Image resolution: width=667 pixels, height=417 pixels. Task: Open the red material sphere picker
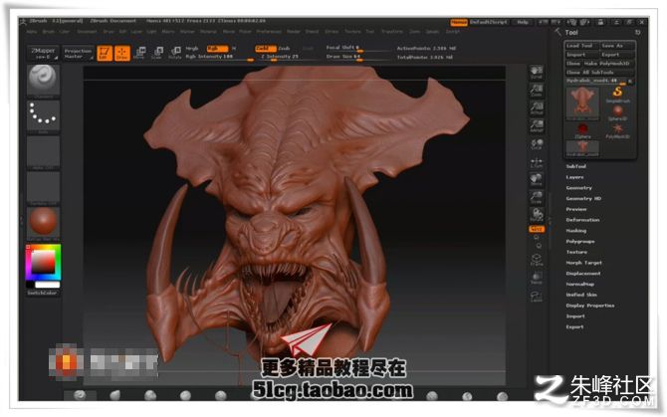(43, 223)
